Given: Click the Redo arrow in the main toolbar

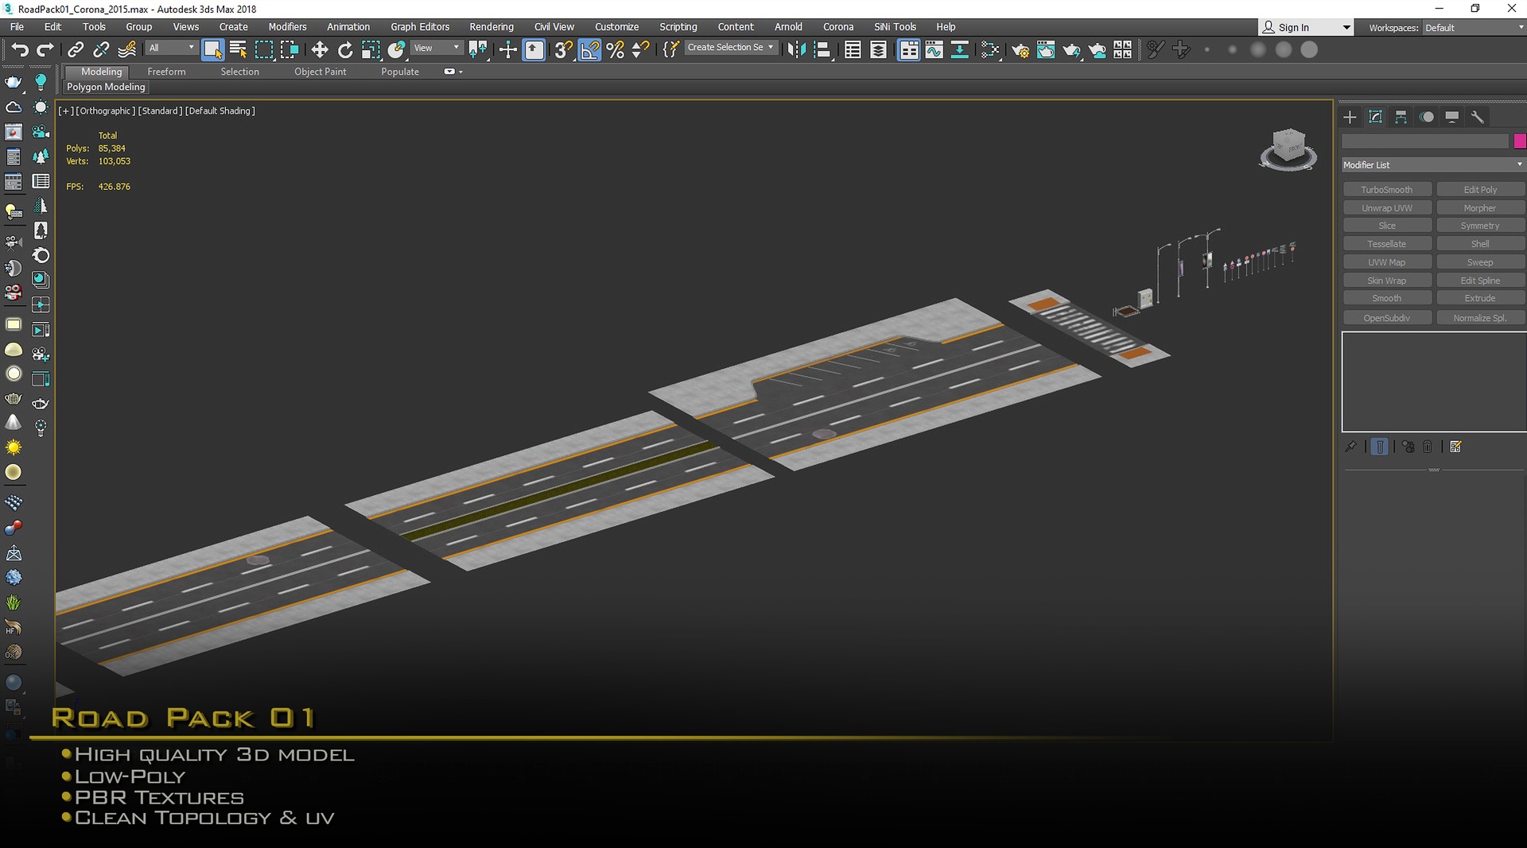Looking at the screenshot, I should (45, 50).
